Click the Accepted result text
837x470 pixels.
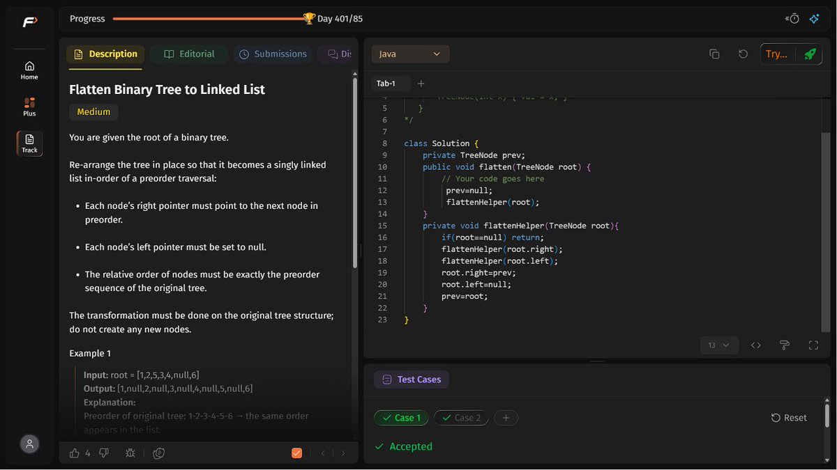pos(411,446)
